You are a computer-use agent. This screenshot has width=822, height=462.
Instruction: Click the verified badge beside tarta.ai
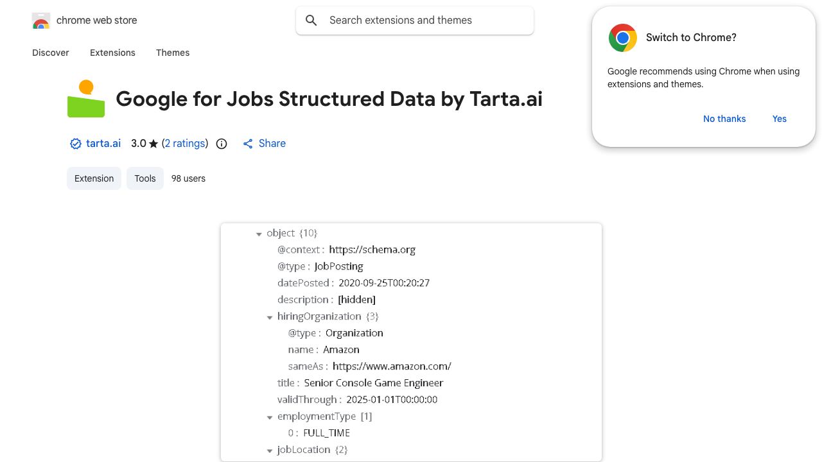[75, 144]
